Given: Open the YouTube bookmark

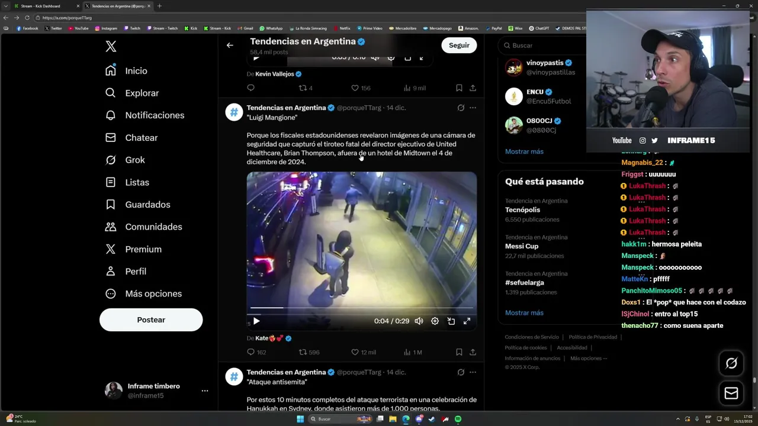Looking at the screenshot, I should pyautogui.click(x=78, y=28).
